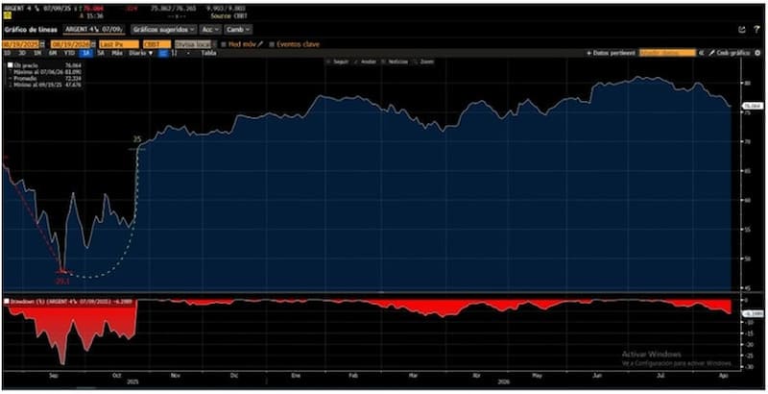Switch to the Tabla view
The height and width of the screenshot is (394, 768).
[x=208, y=53]
